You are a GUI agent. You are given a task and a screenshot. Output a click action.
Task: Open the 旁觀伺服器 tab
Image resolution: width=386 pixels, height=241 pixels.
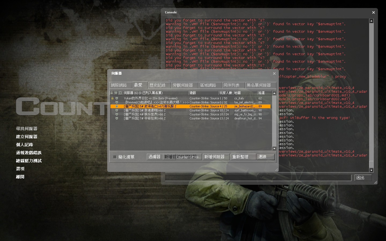pos(184,85)
